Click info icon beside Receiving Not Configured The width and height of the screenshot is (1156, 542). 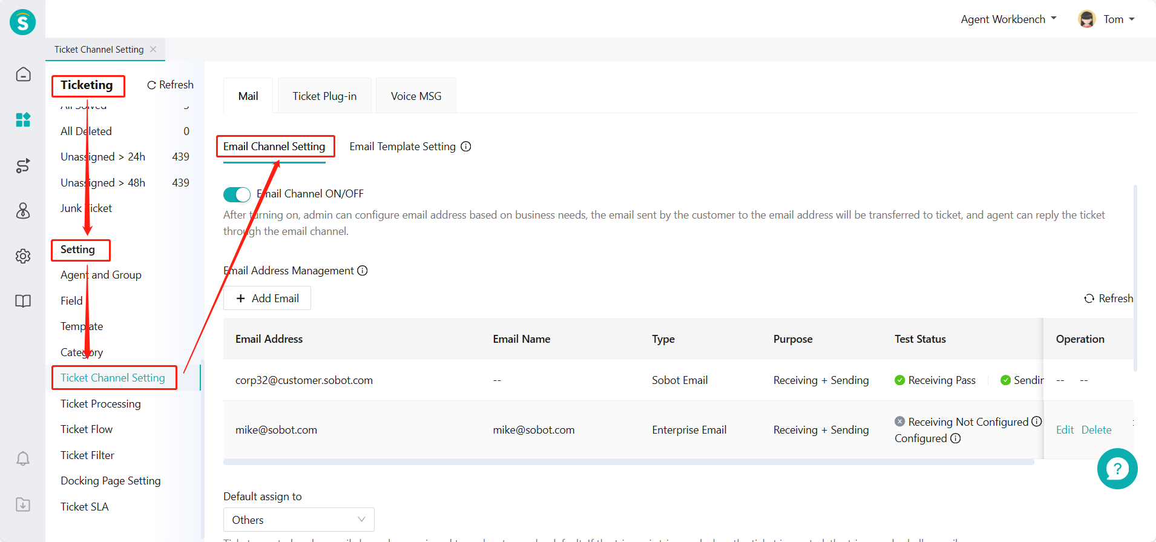tap(1037, 421)
